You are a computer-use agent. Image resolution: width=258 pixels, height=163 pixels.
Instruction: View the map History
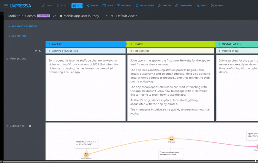[x=218, y=5]
